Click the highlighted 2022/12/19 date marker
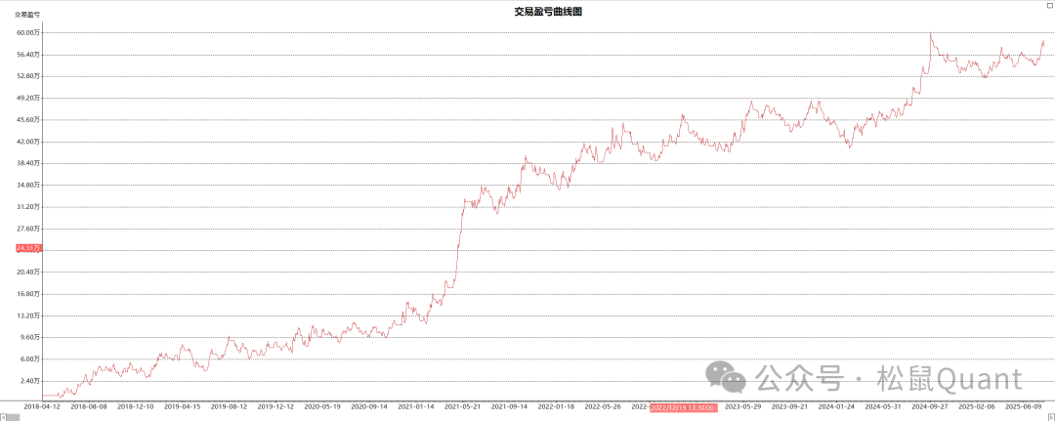The height and width of the screenshot is (421, 1055). coord(683,406)
